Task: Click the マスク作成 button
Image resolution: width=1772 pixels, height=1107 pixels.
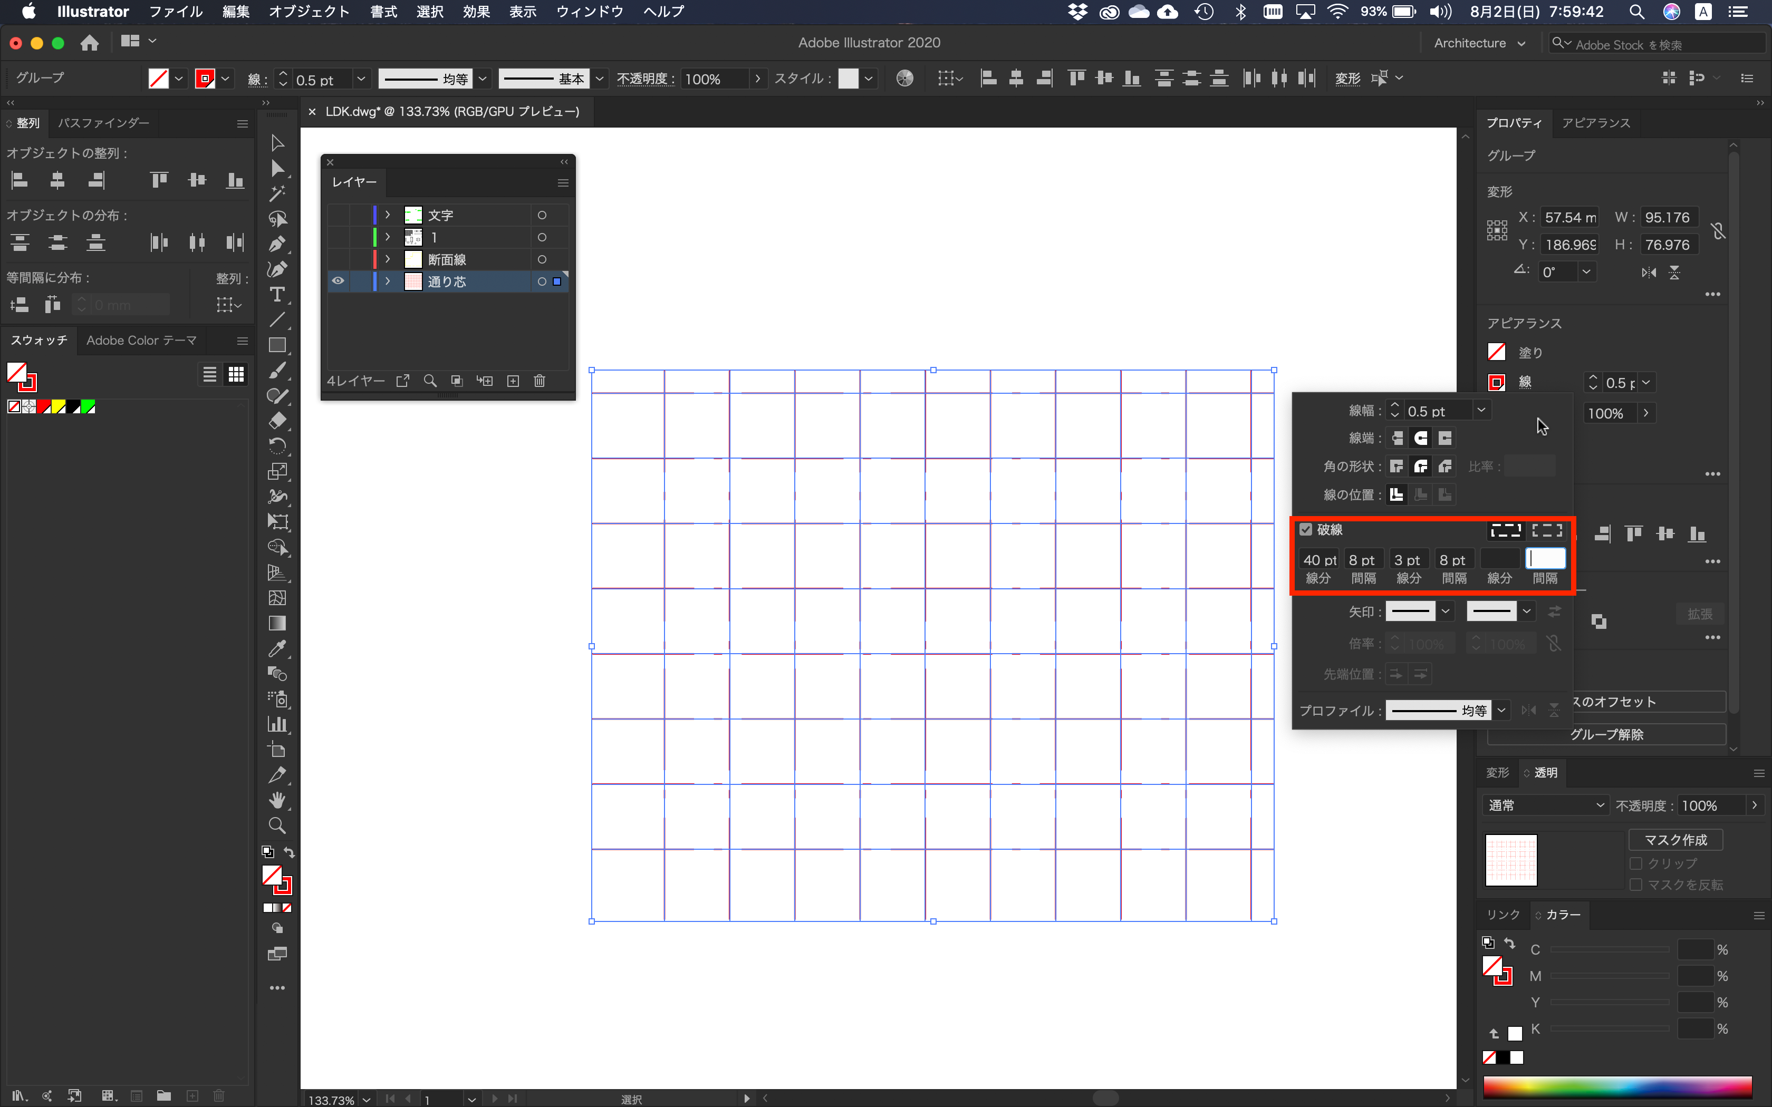Action: (1675, 840)
